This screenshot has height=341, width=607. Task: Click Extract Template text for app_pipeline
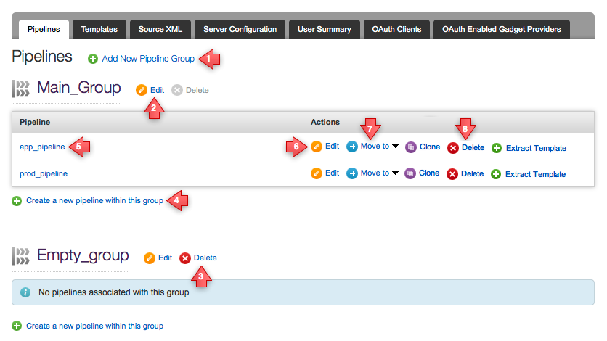tap(535, 148)
